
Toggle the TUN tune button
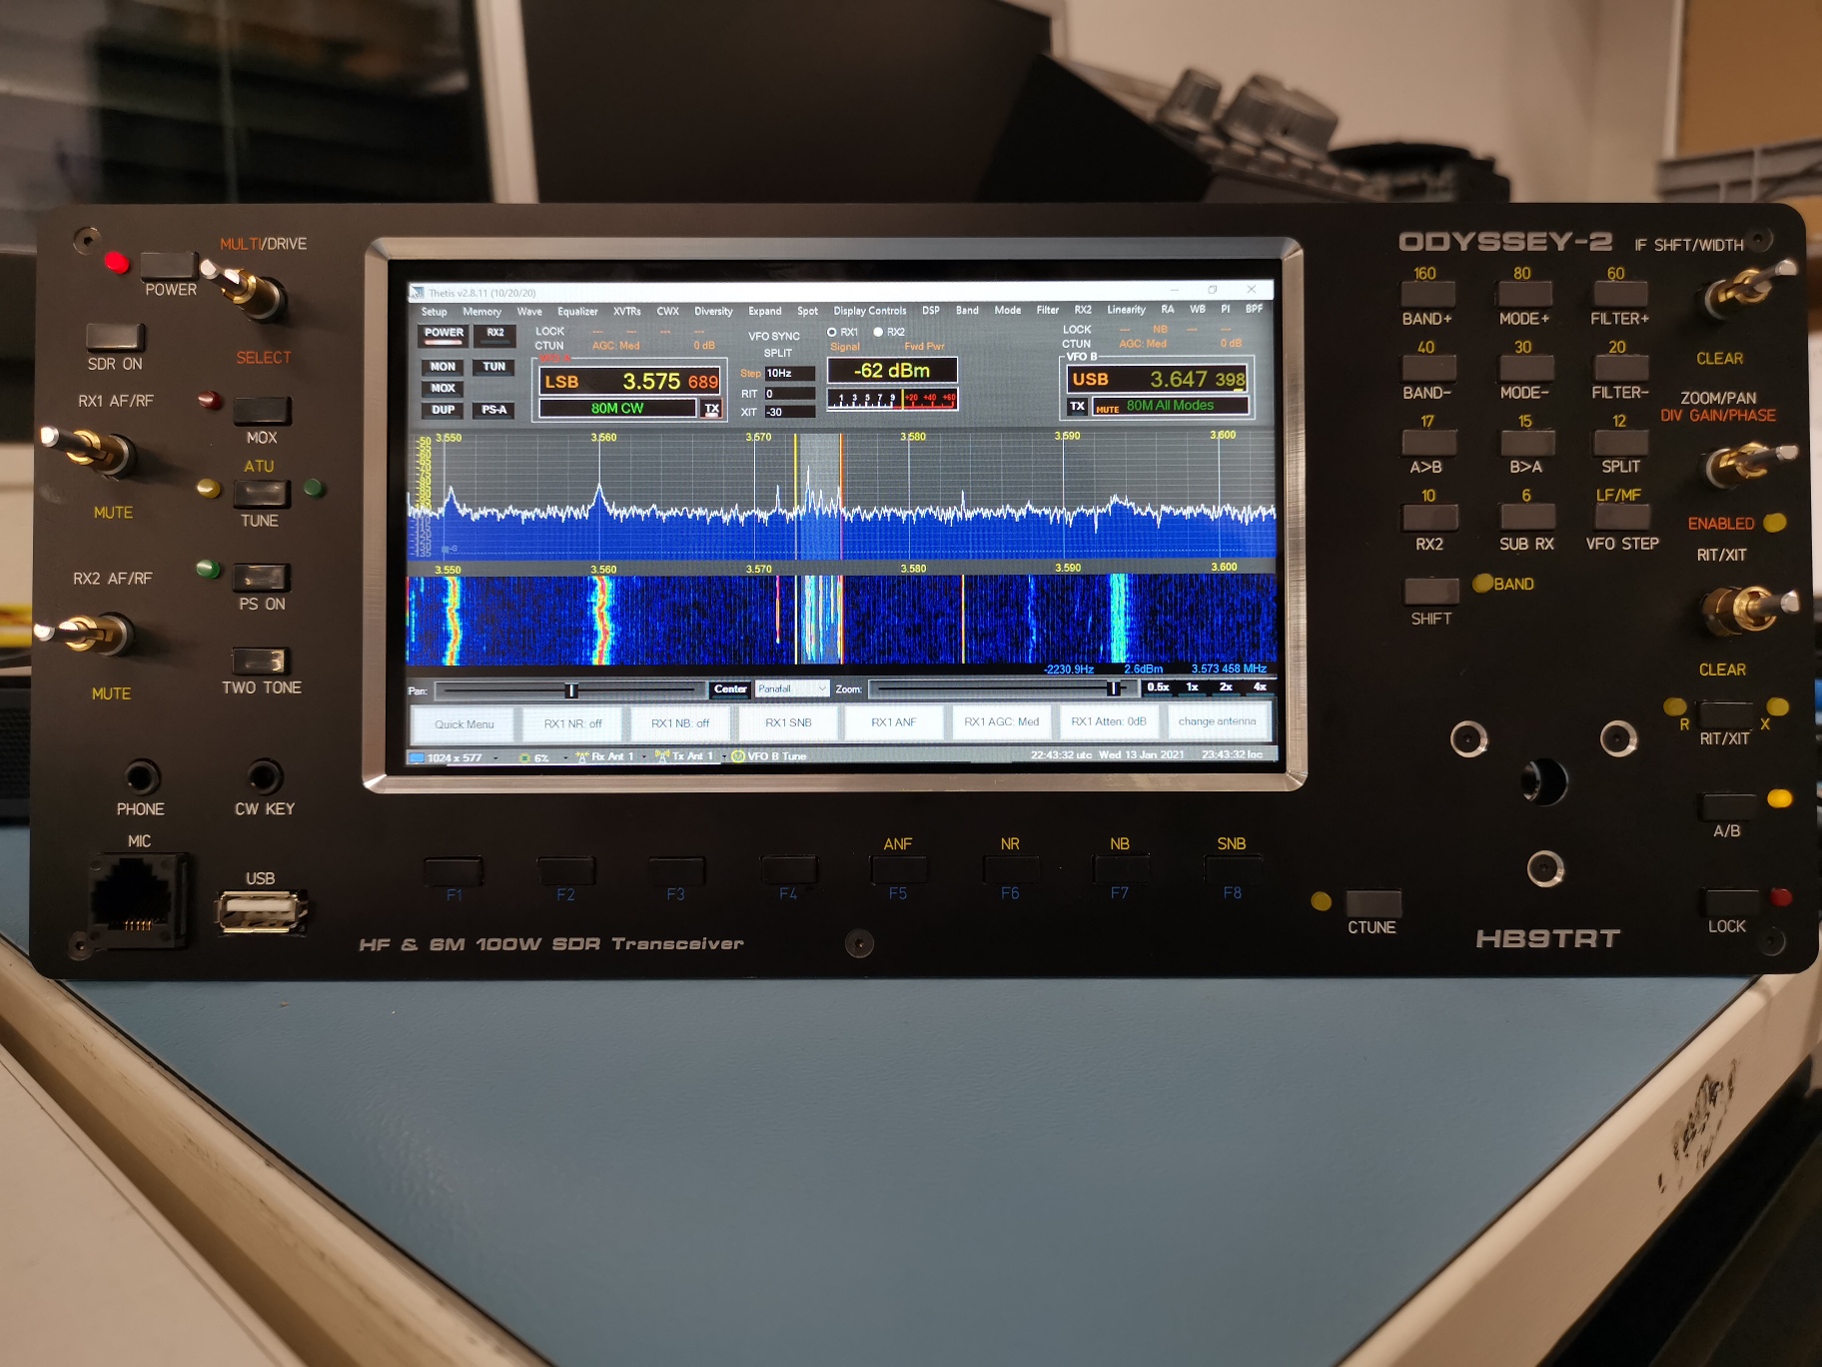[x=494, y=367]
